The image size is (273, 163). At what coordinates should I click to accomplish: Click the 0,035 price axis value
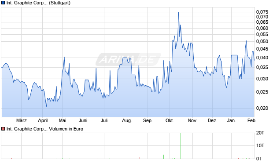[262, 67]
